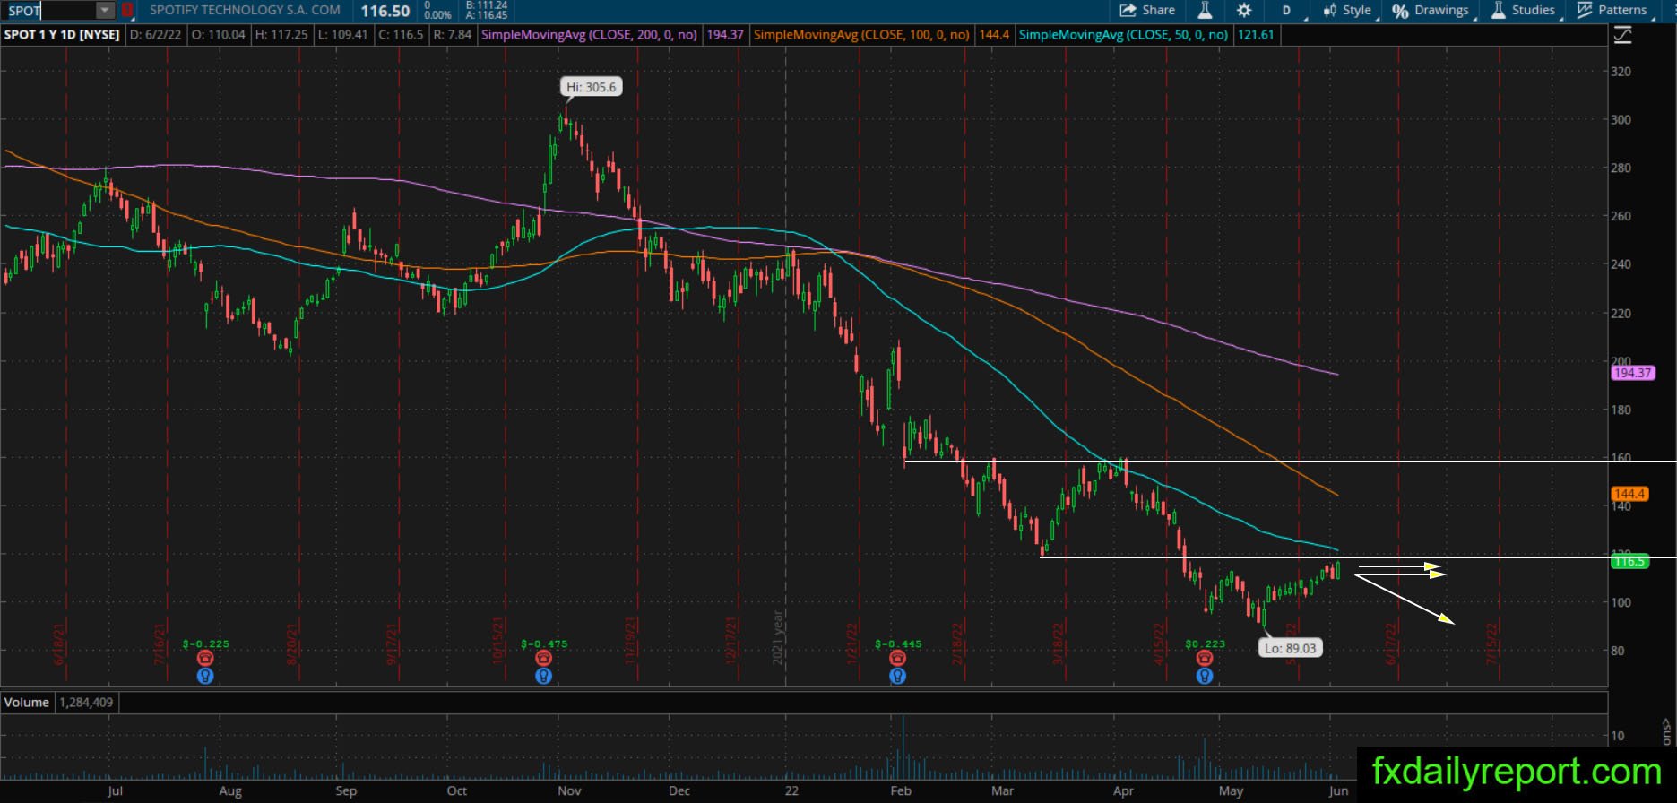Click the blue lightbulb icon below $-0.445

[897, 677]
